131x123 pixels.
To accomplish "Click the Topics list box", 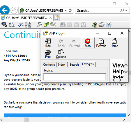I will (x=75, y=77).
